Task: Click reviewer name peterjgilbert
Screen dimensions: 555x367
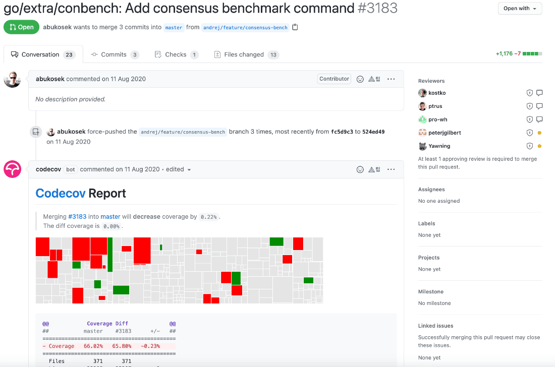Action: (445, 133)
